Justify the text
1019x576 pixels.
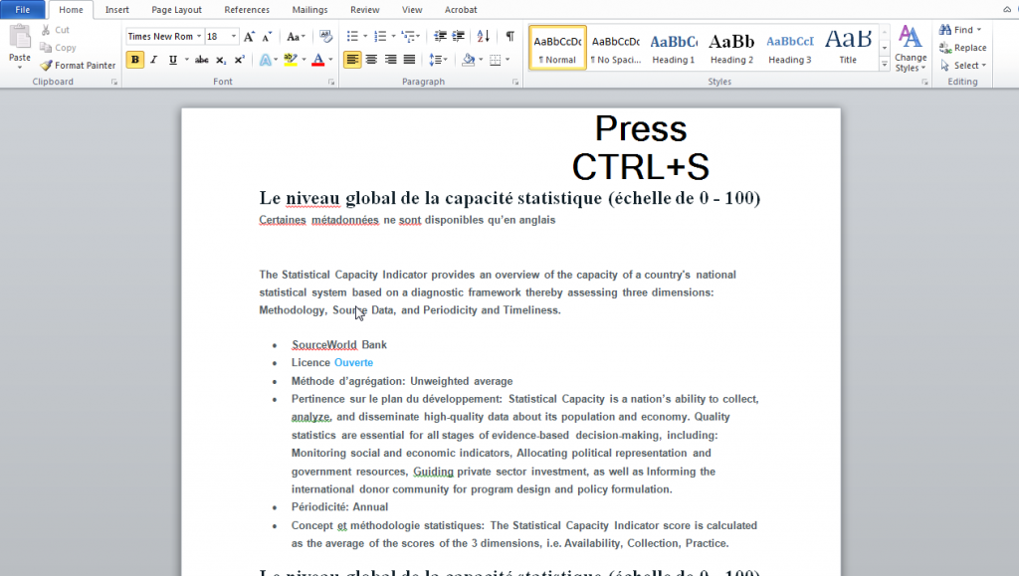(x=409, y=60)
